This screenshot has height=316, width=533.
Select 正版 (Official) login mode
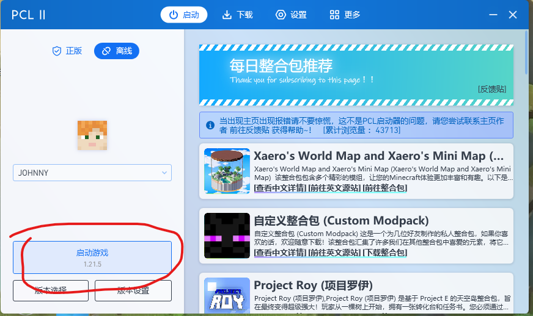[x=67, y=51]
